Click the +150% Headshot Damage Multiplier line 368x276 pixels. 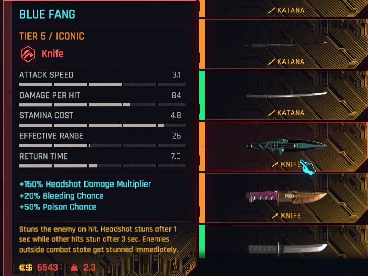(85, 184)
